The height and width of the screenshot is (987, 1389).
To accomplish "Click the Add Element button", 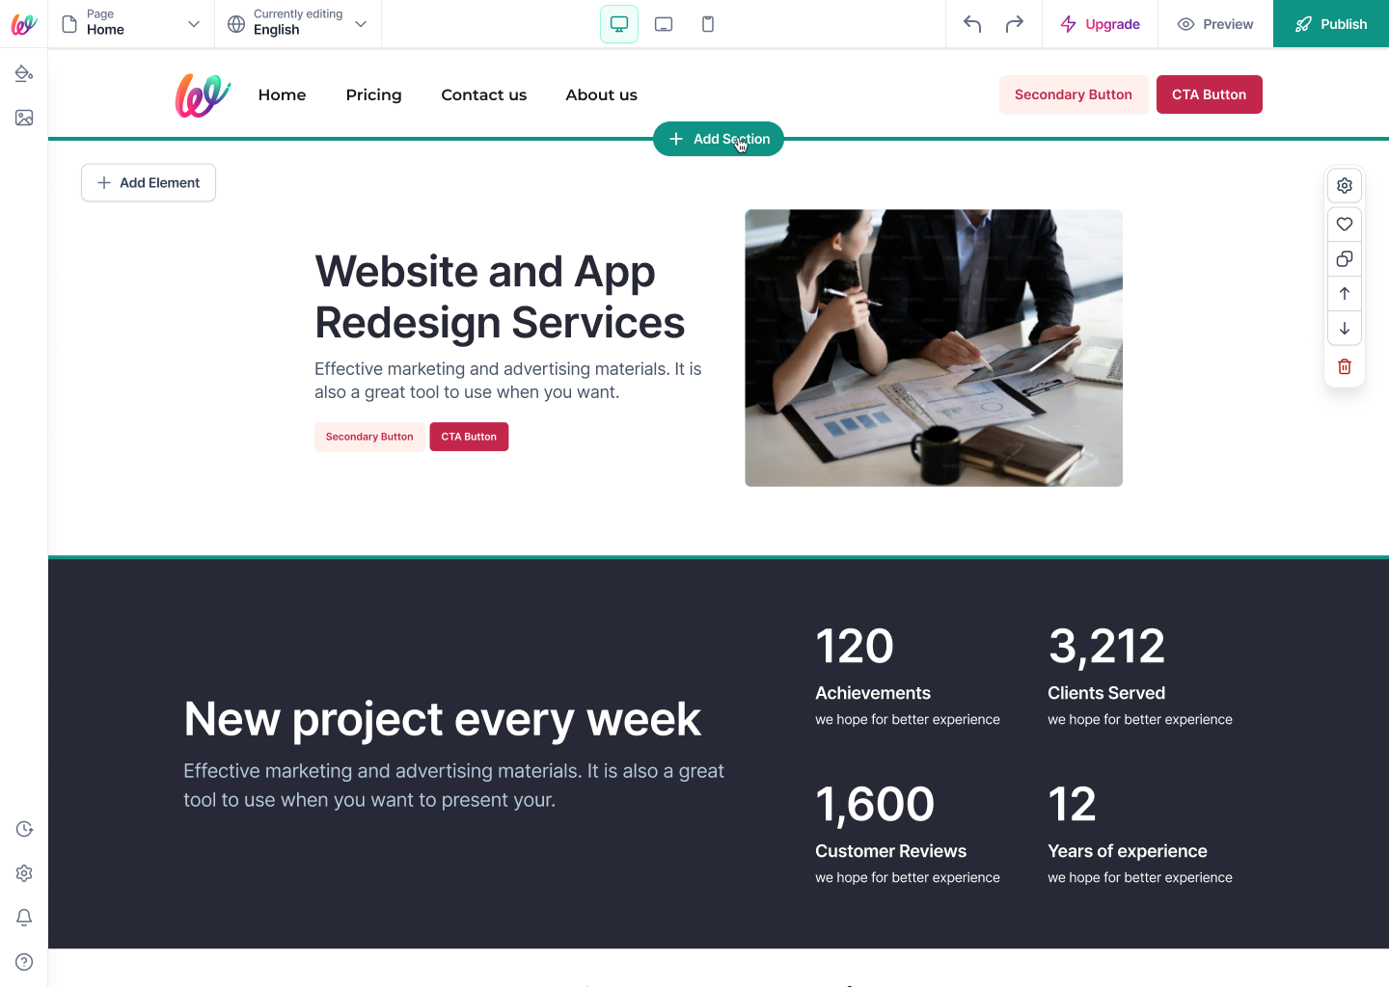I will pyautogui.click(x=149, y=183).
